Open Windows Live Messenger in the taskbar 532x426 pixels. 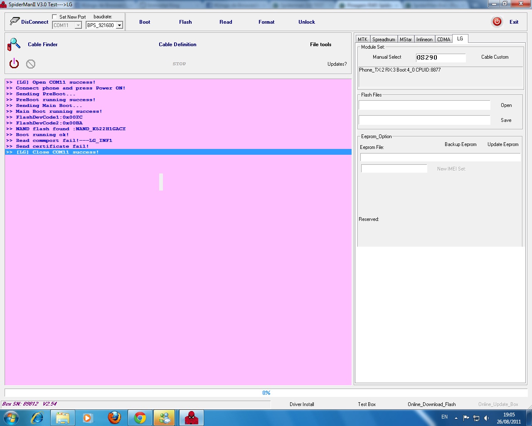tap(165, 418)
